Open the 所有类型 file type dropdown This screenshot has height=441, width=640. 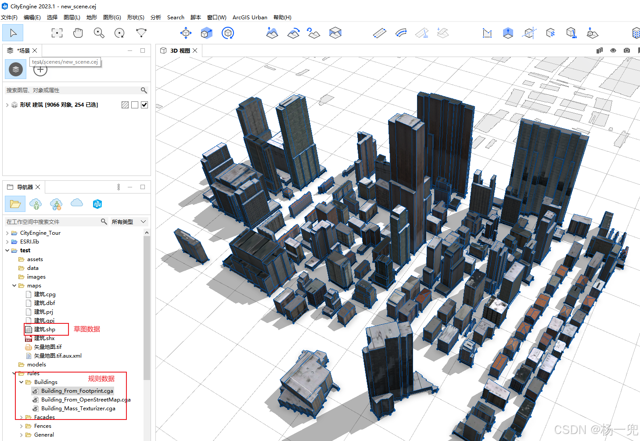pos(129,222)
